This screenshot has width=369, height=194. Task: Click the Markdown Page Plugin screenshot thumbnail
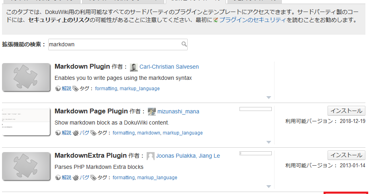26,122
